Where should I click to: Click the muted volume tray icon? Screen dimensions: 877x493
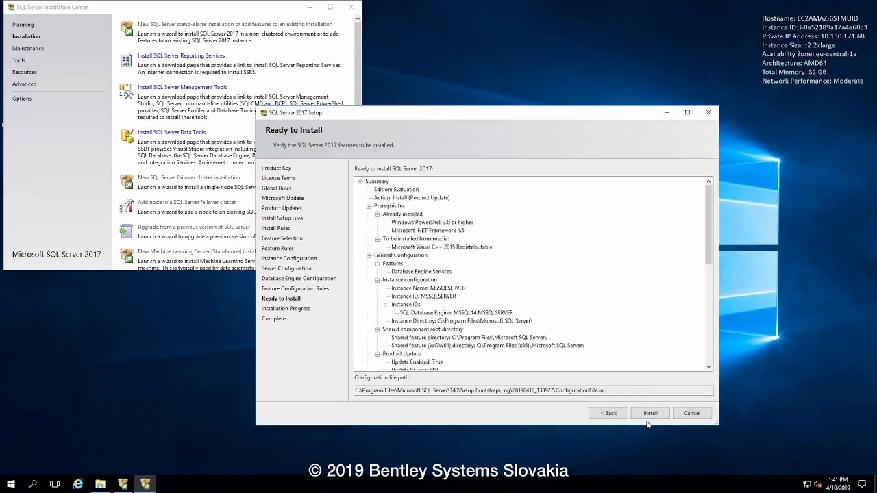tap(817, 484)
